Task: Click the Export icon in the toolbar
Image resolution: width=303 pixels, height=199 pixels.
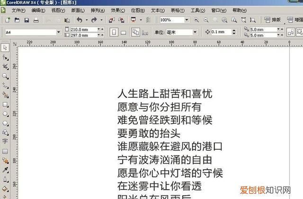Action: pyautogui.click(x=121, y=20)
